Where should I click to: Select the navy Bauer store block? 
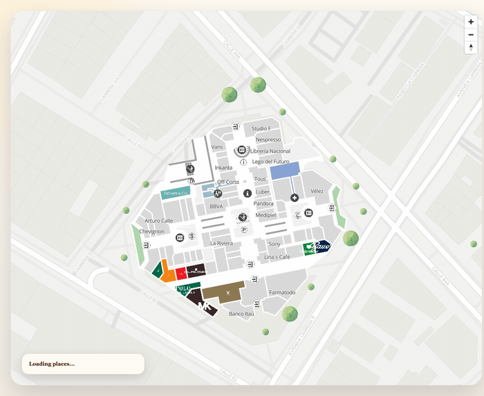click(322, 246)
